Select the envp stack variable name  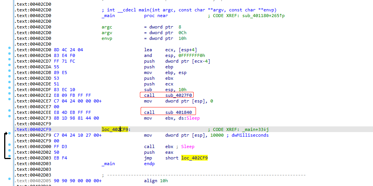(x=107, y=38)
